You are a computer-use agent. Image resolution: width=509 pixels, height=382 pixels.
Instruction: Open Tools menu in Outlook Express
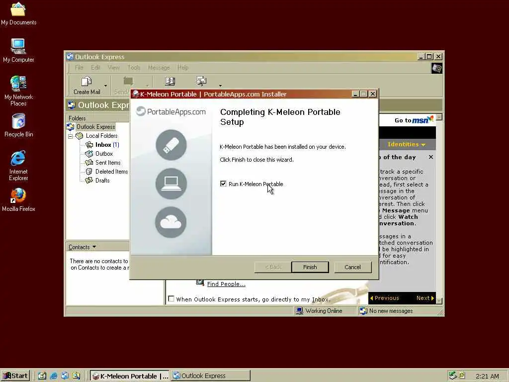click(134, 68)
